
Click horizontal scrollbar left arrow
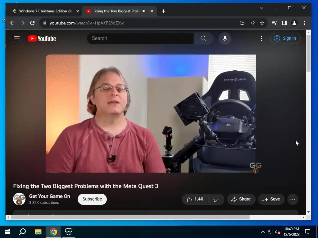point(8,217)
